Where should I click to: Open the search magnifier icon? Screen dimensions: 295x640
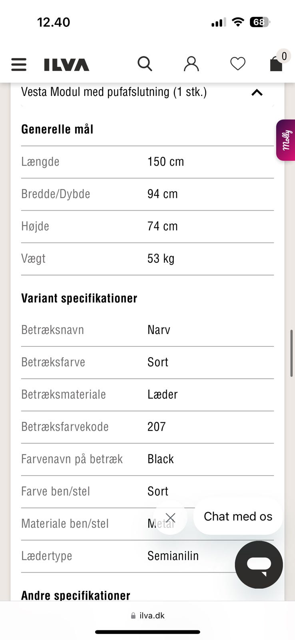click(145, 64)
